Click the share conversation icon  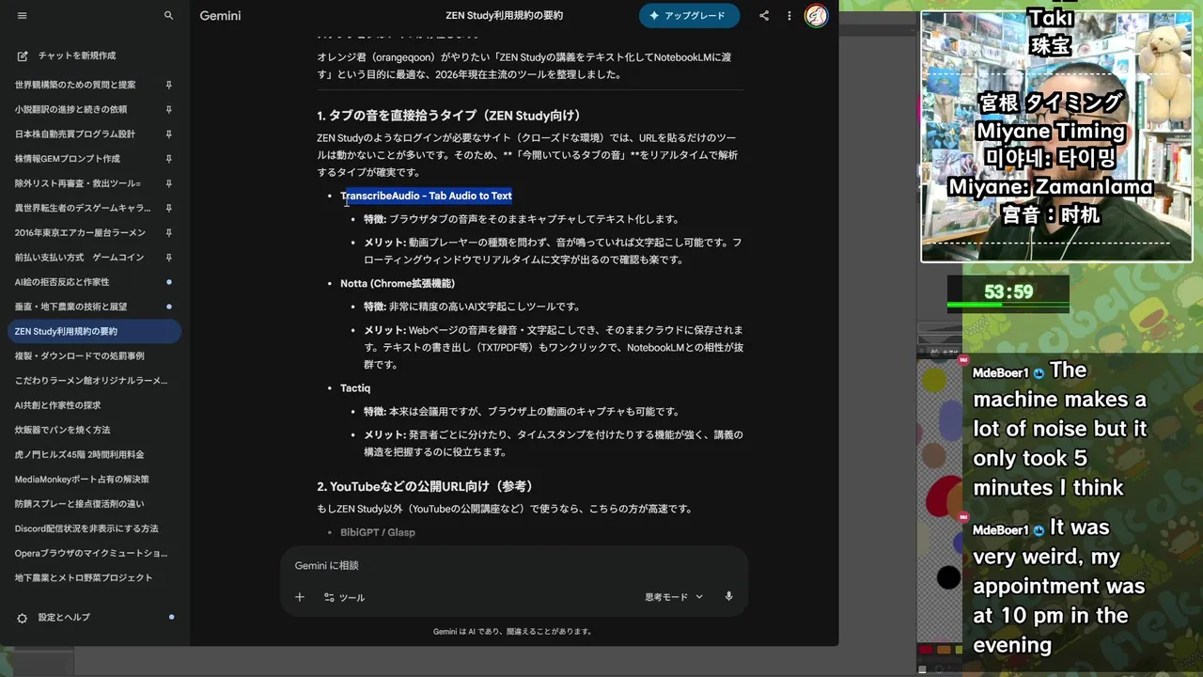764,16
